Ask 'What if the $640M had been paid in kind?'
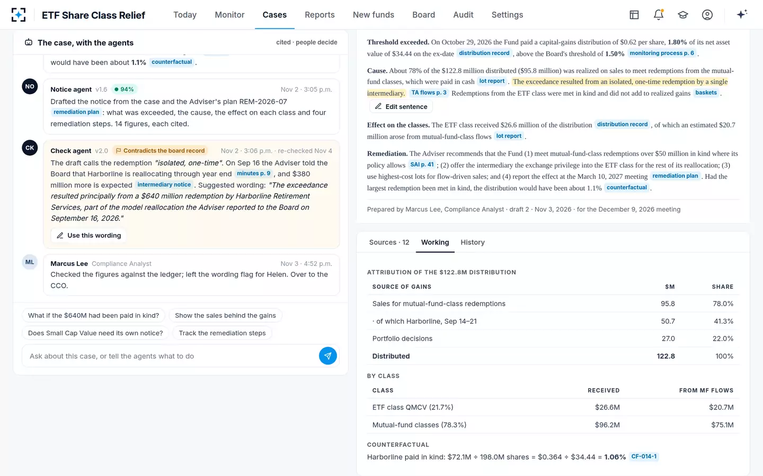763x476 pixels. coord(94,316)
